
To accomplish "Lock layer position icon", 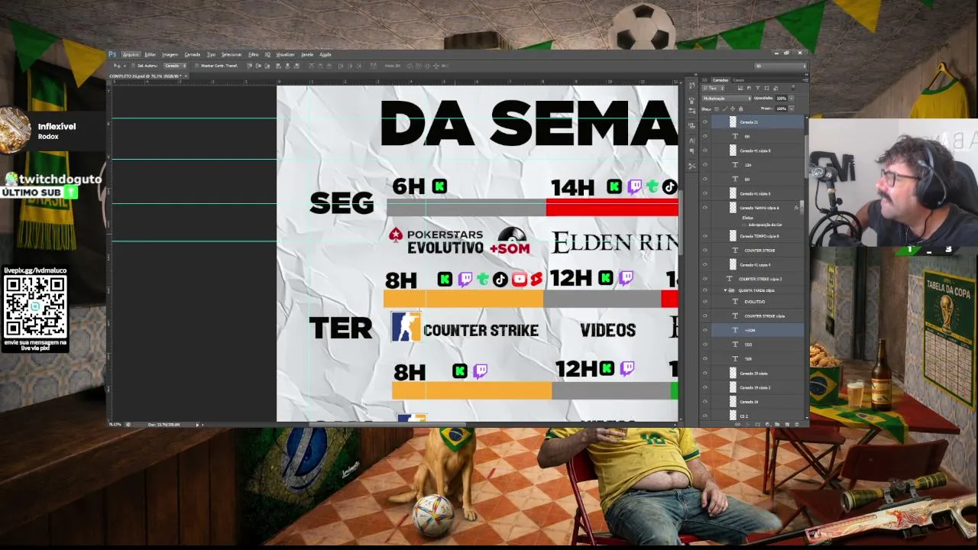I will (732, 108).
